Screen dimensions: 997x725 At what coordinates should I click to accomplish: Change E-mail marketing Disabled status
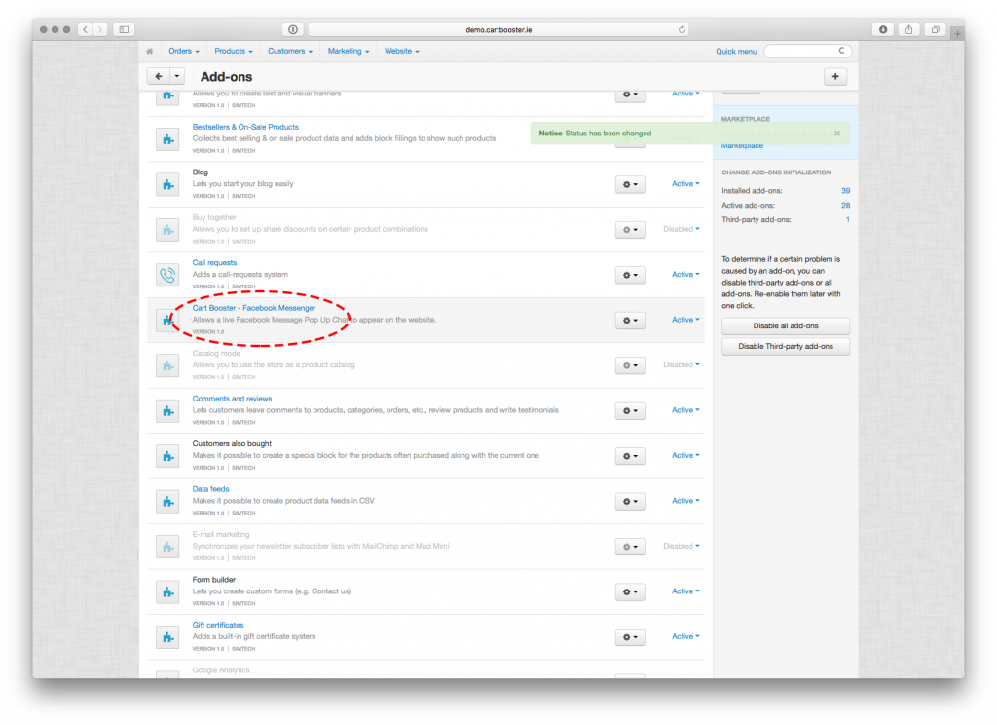pyautogui.click(x=681, y=546)
